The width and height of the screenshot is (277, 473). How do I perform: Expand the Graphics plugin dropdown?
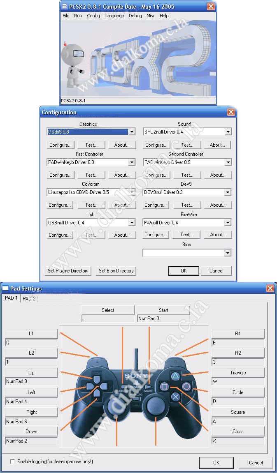coord(132,132)
